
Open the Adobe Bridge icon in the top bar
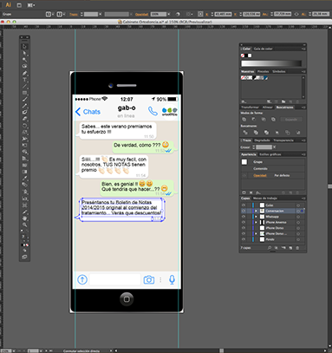coord(19,5)
